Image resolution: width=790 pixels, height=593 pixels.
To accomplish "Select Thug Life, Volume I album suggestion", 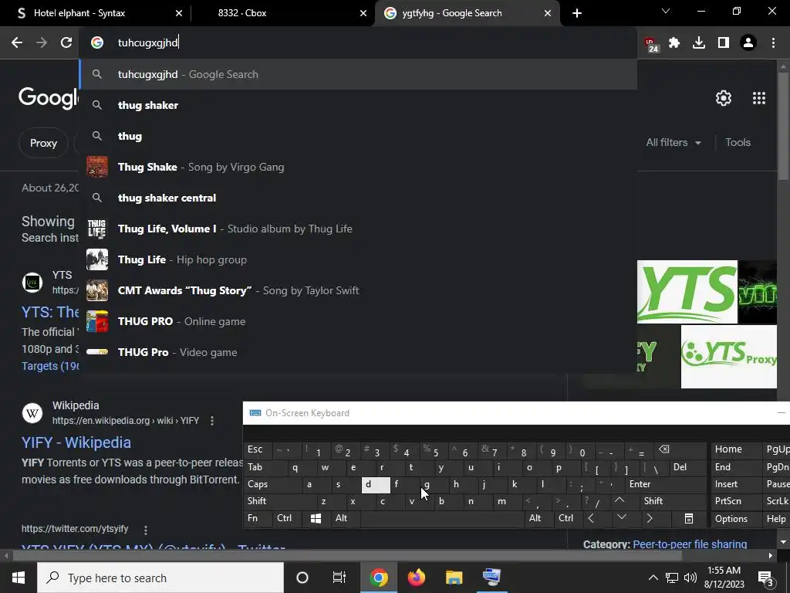I will [358, 229].
